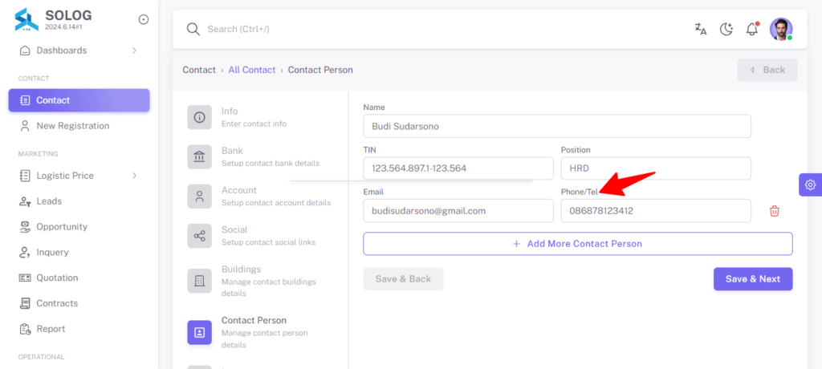Screen dimensions: 822x369
Task: Open the settings gear on right edge
Action: pyautogui.click(x=811, y=184)
